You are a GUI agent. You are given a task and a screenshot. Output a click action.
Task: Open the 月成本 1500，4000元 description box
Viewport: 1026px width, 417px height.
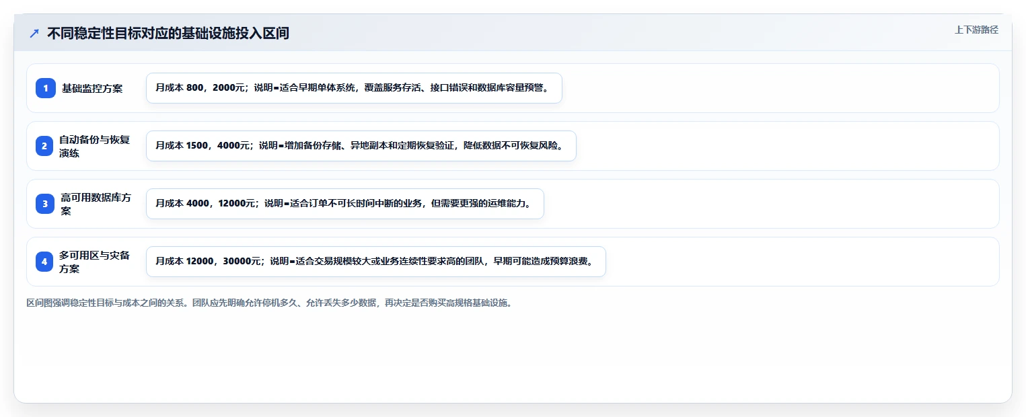pos(361,146)
